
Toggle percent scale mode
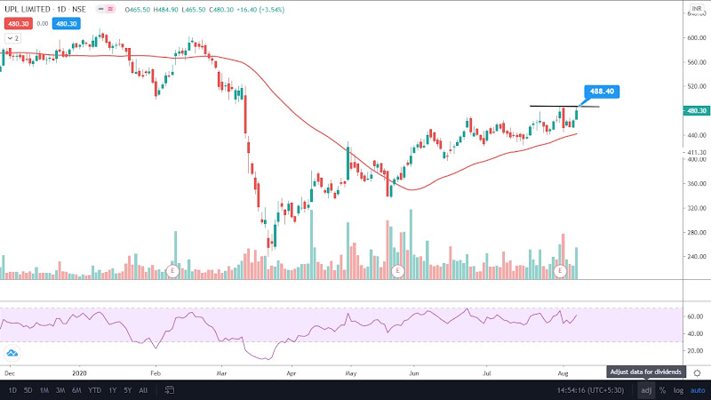pos(662,390)
